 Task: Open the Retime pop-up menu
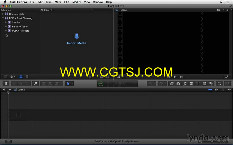pos(162,84)
